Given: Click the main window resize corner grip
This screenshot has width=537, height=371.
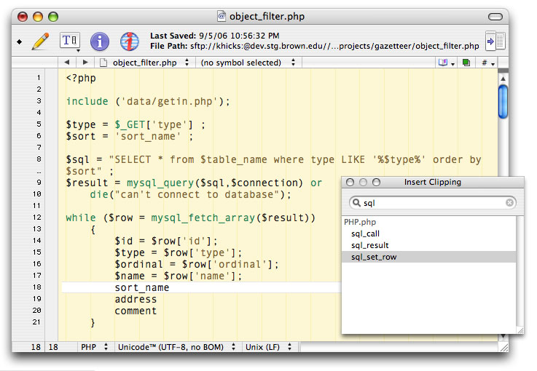Looking at the screenshot, I should (504, 348).
